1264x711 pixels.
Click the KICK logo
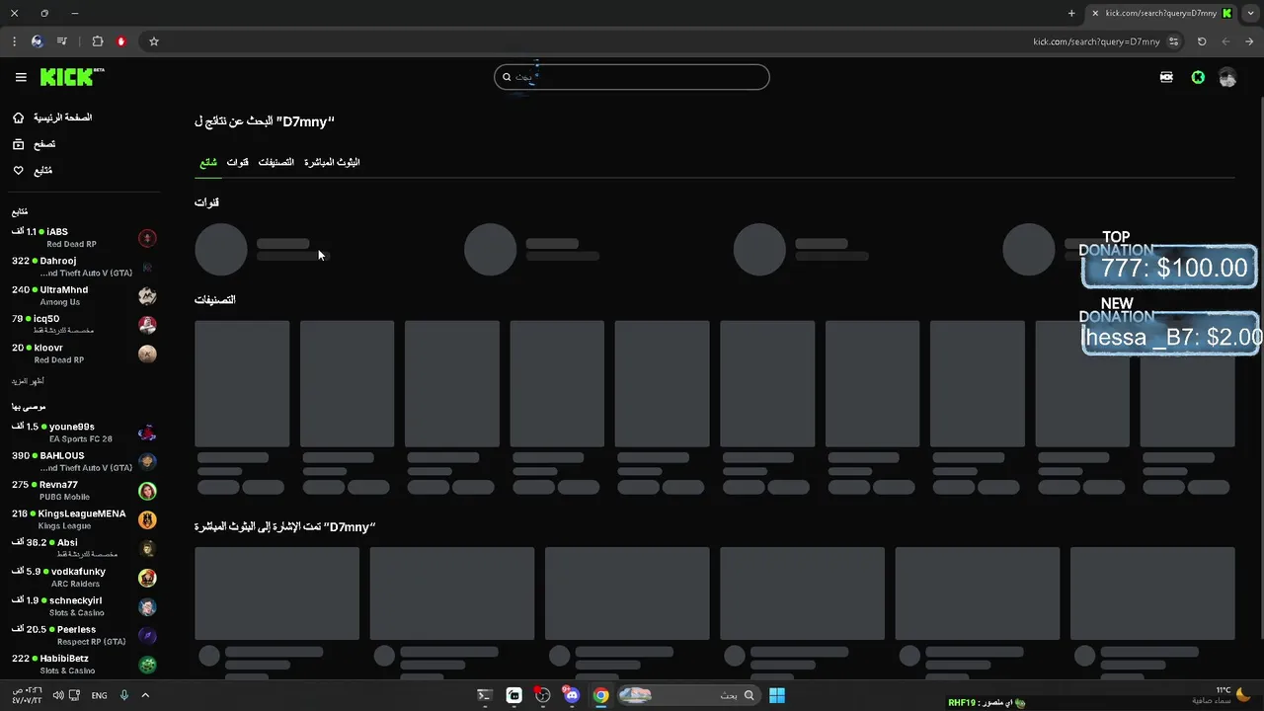tap(72, 77)
